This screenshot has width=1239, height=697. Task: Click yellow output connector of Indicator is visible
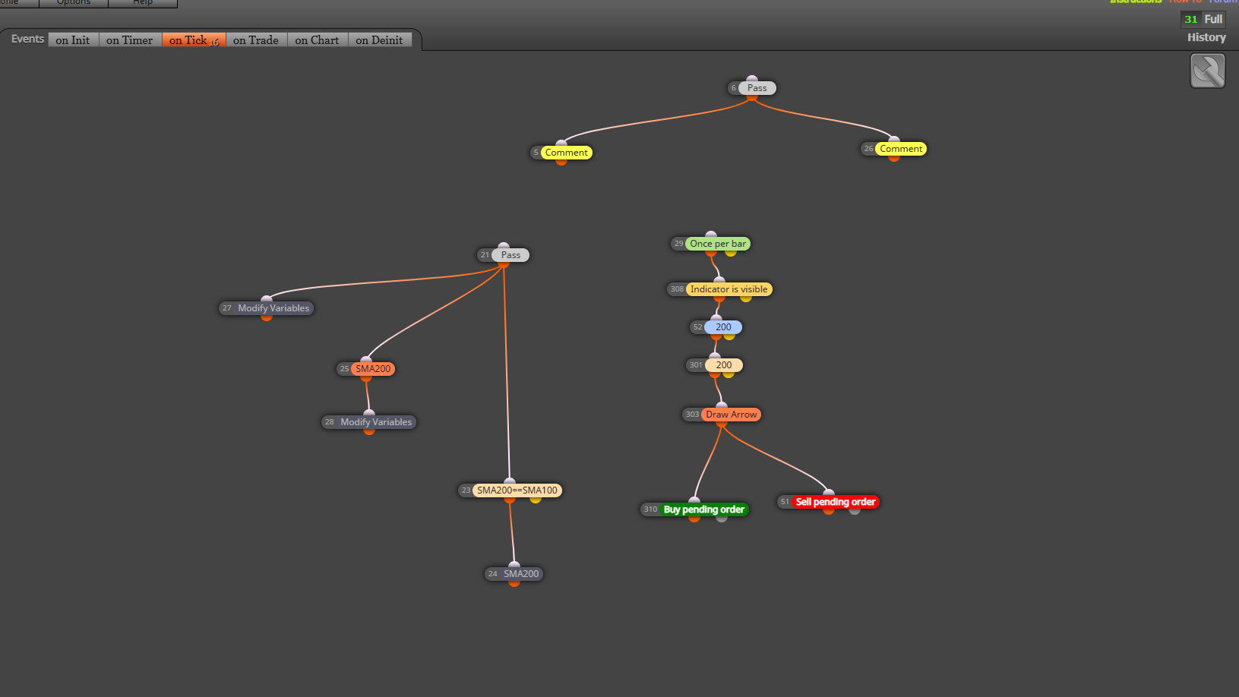click(x=746, y=298)
